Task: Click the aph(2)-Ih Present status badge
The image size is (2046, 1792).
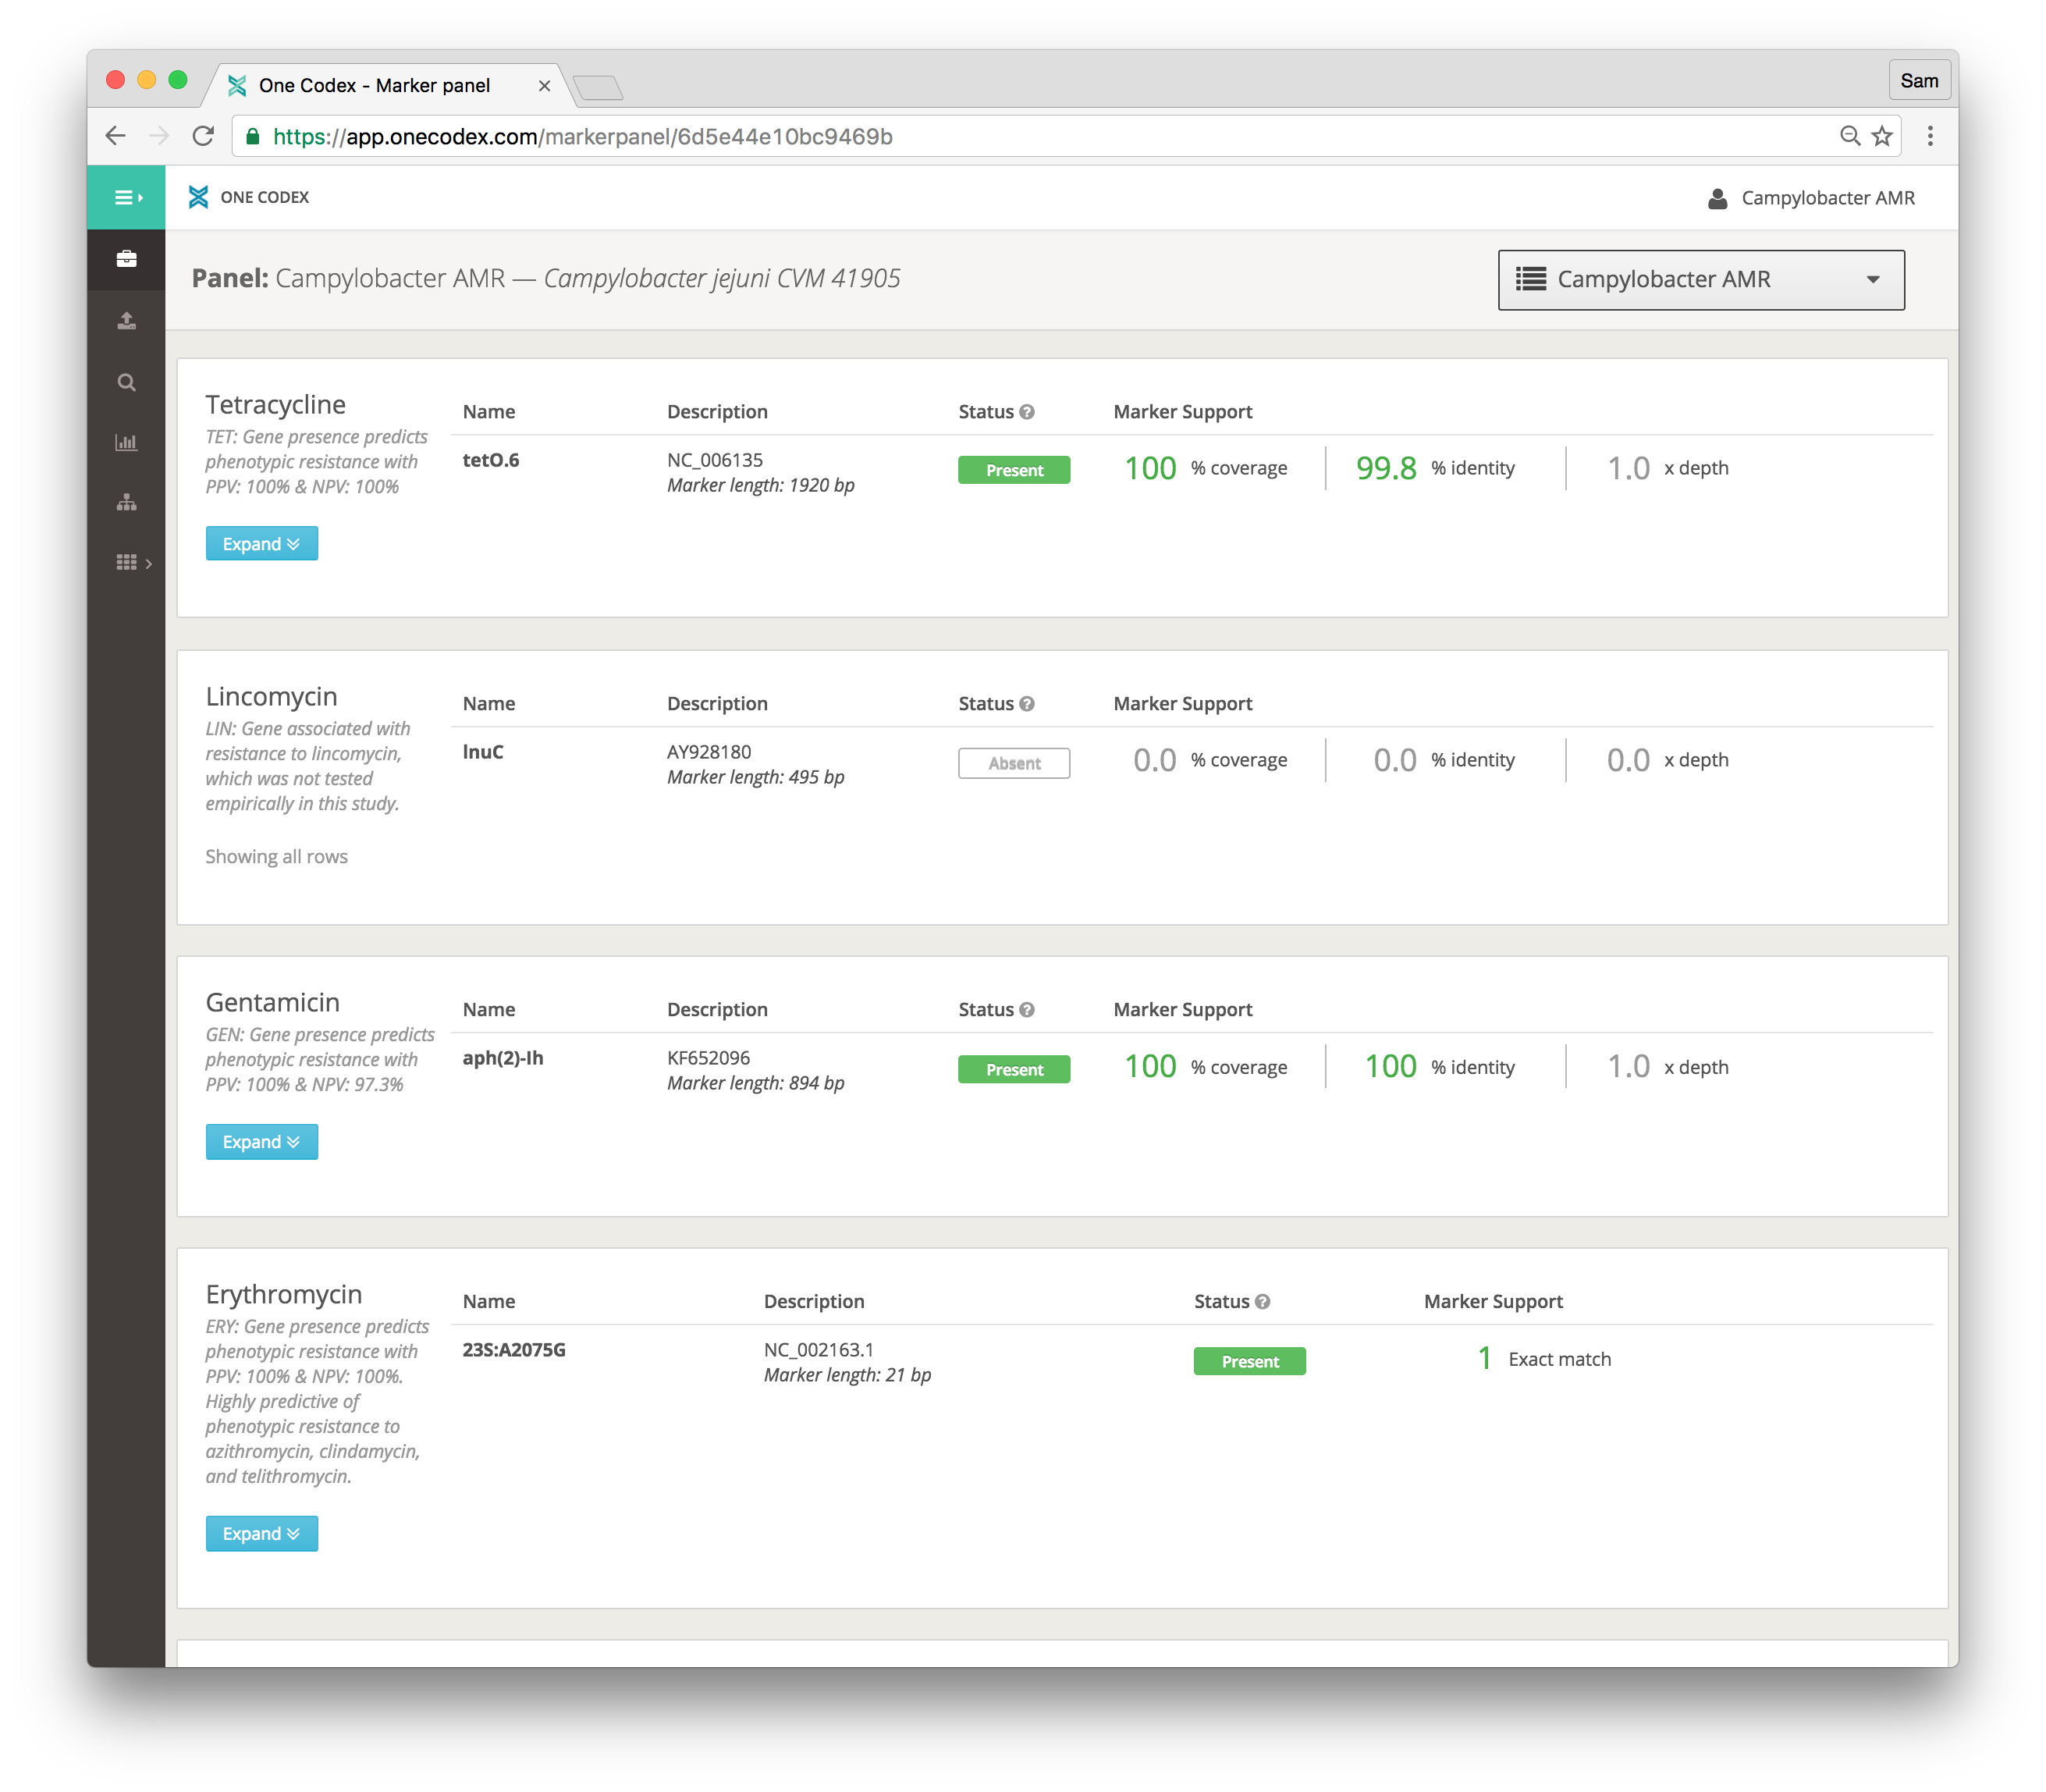Action: [x=1014, y=1069]
